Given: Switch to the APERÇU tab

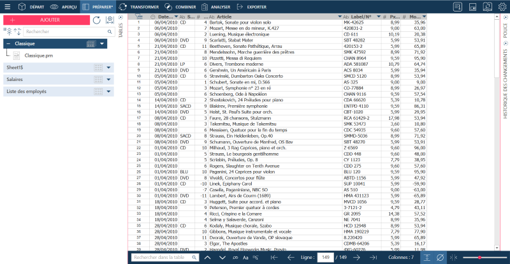Looking at the screenshot, I should 63,6.
